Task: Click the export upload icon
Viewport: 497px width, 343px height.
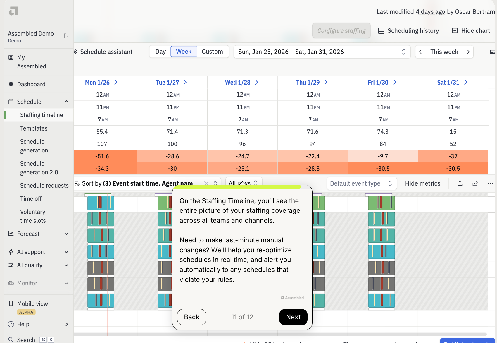Action: point(460,183)
